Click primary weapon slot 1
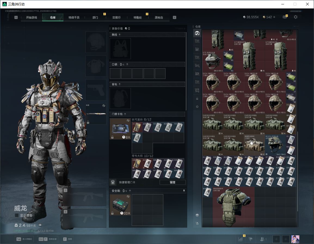This screenshot has width=314, height=244. pos(85,197)
